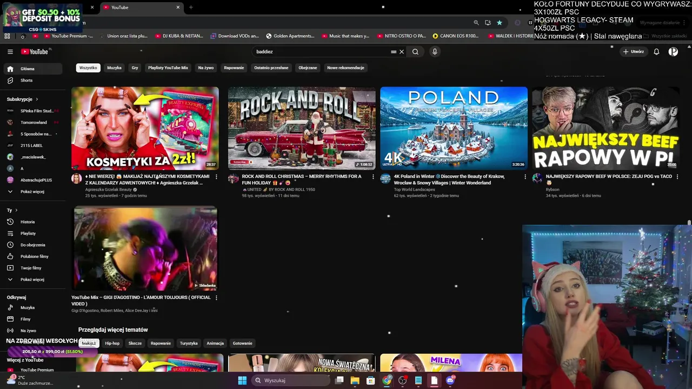Play the KOSMETYKI ZA 2zł thumbnail

point(145,128)
